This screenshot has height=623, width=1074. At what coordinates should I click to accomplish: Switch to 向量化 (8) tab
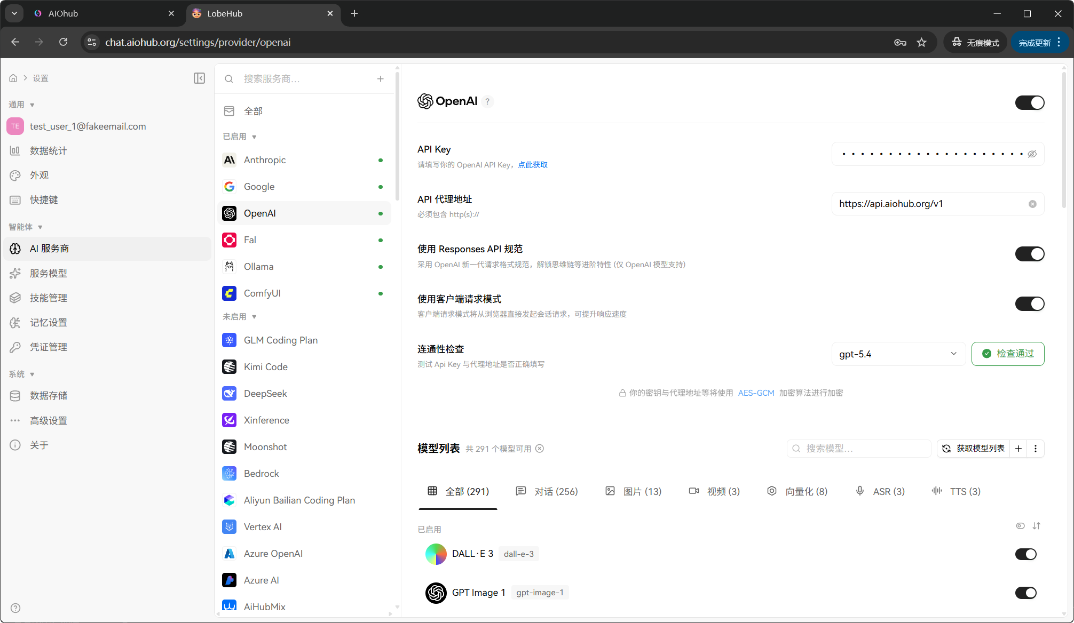(797, 492)
